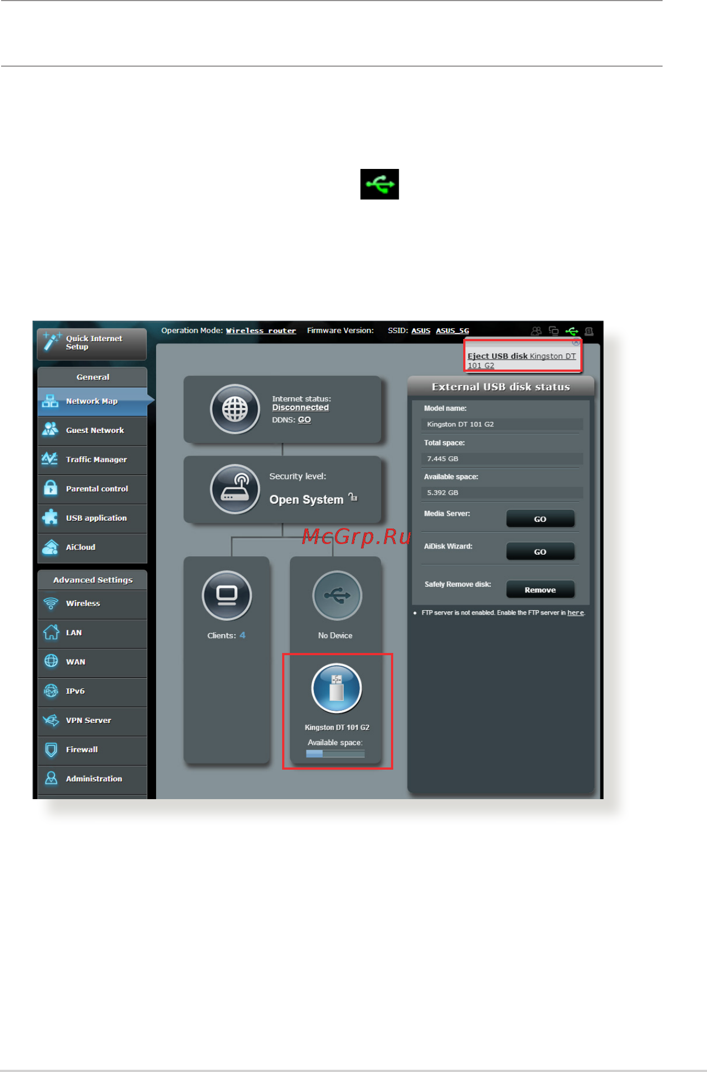Viewport: 707px width, 1072px height.
Task: Click the Internet status globe icon
Action: tap(235, 409)
